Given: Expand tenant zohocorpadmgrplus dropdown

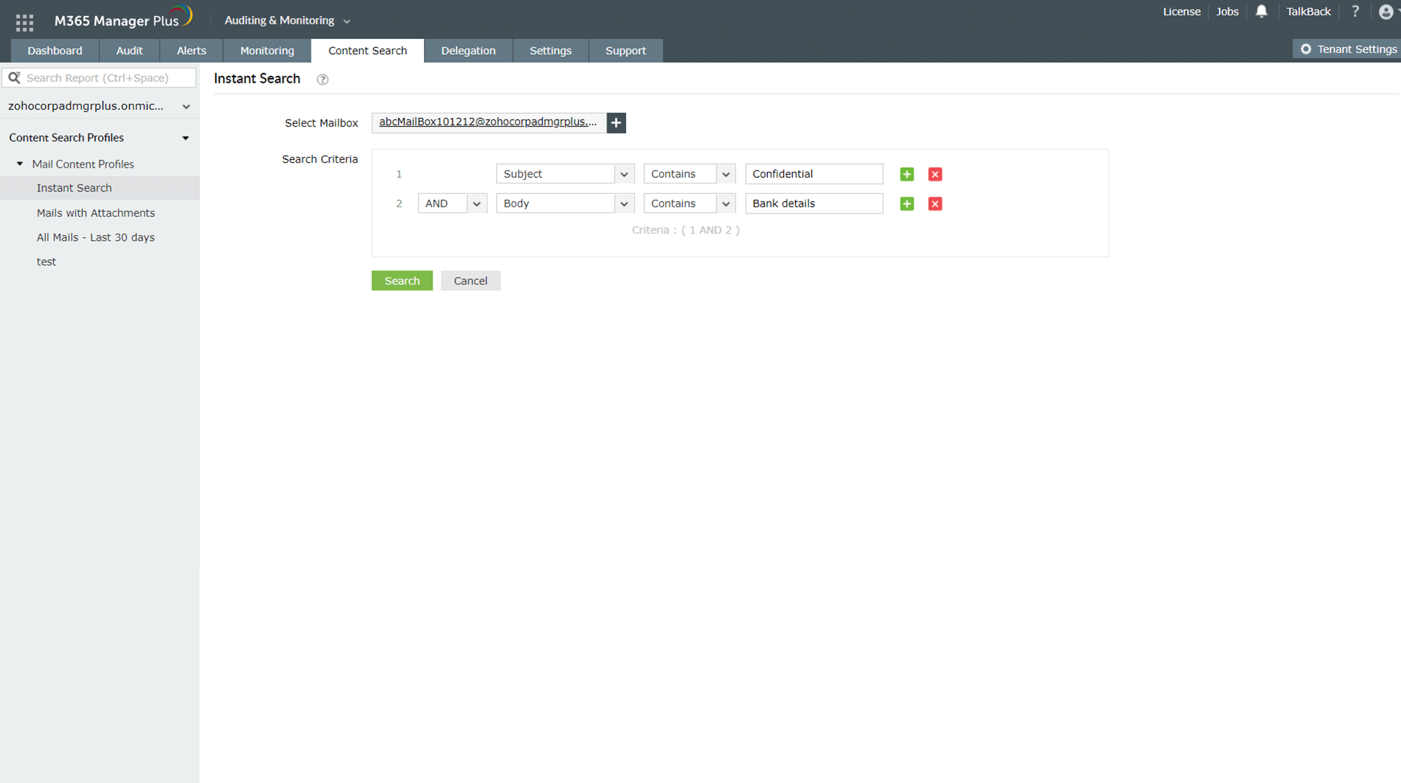Looking at the screenshot, I should 186,106.
